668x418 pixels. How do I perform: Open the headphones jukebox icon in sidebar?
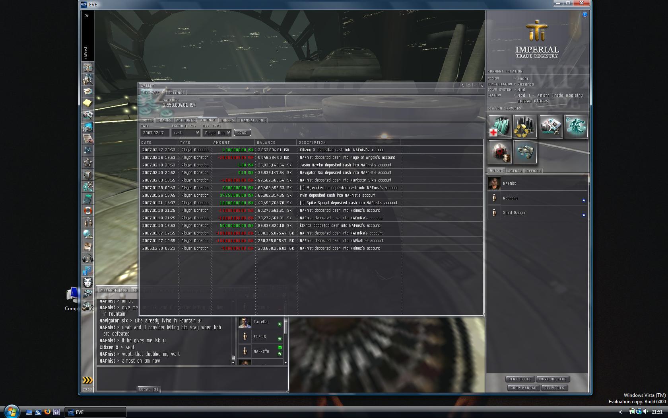click(x=87, y=258)
